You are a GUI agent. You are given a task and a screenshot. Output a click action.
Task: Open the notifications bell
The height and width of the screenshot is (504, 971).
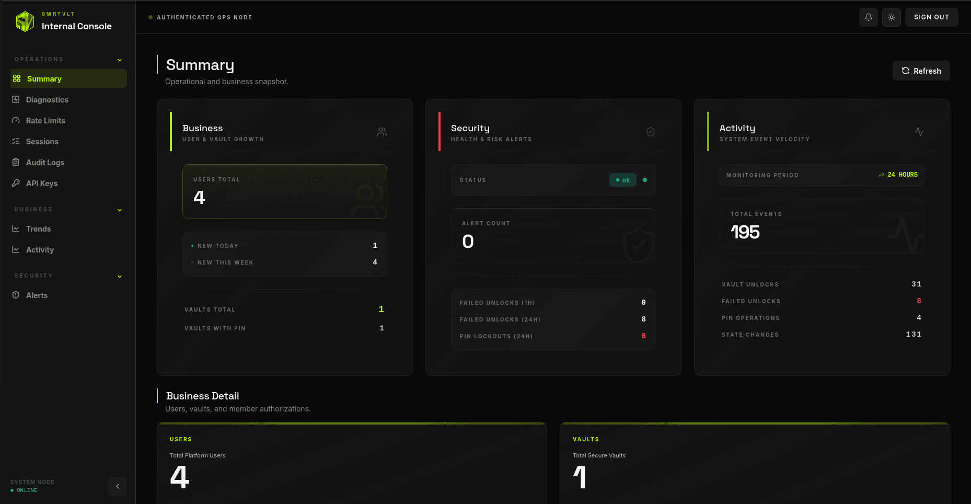pos(868,17)
